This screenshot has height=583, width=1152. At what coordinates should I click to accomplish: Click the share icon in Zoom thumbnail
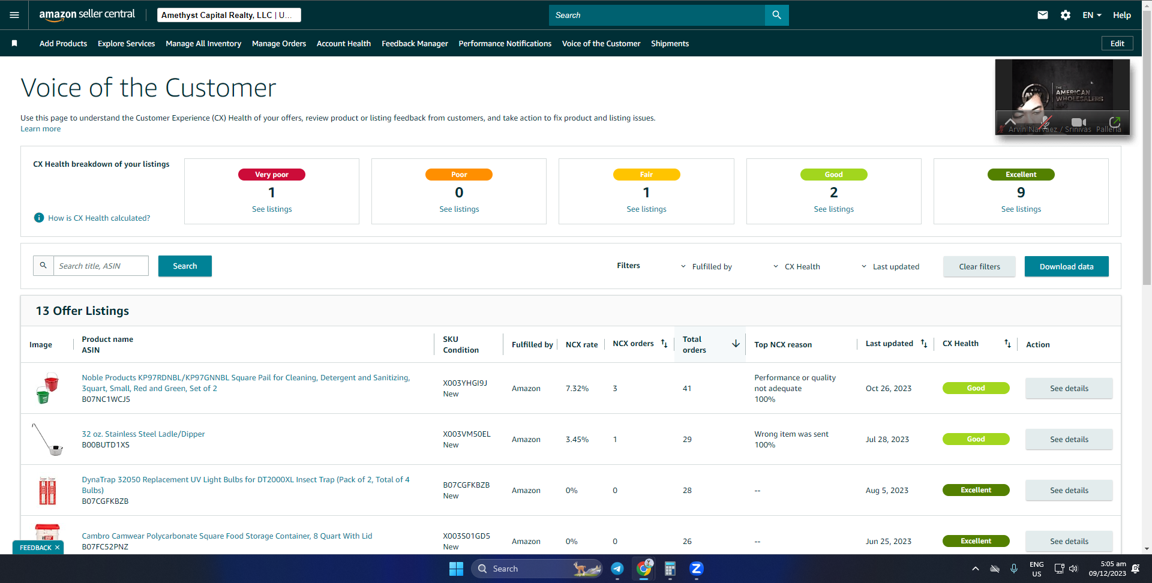1115,122
